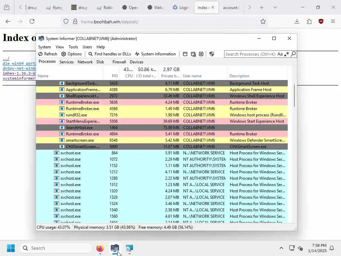Select svchost.exe with PID 1072
The height and width of the screenshot is (256, 341).
[x=162, y=159]
